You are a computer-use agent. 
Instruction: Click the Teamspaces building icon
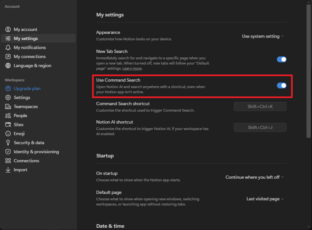(8, 107)
